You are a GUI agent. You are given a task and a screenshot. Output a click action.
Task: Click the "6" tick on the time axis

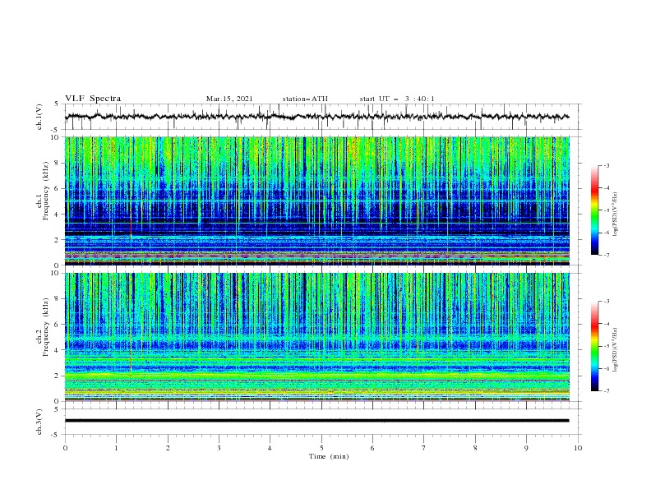[372, 448]
